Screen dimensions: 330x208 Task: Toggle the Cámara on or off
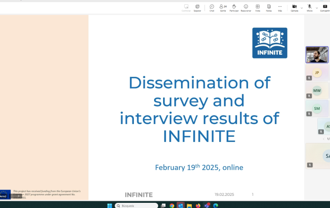pos(294,8)
